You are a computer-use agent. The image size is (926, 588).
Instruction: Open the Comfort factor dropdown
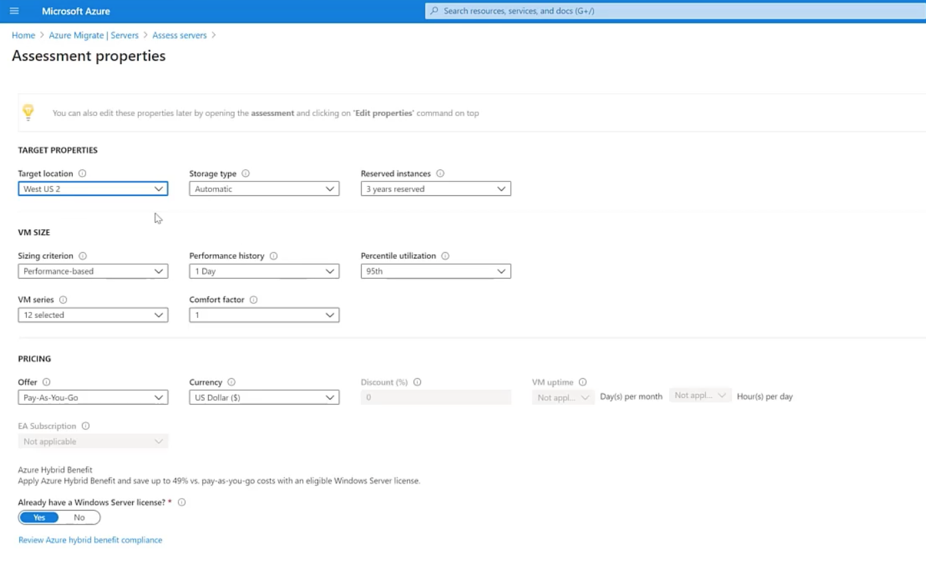pyautogui.click(x=264, y=315)
